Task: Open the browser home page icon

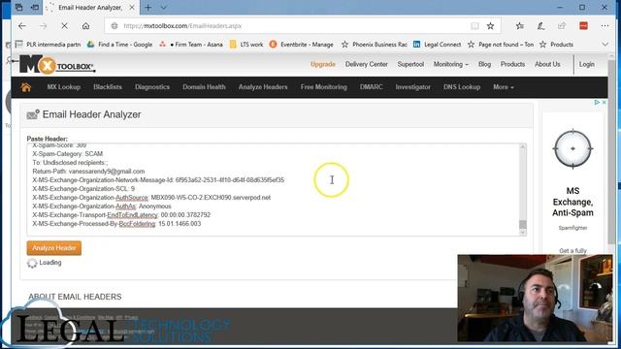Action: [85, 26]
